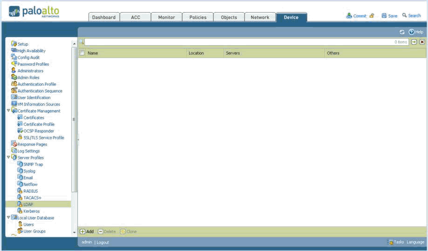Open Authentication Profile in sidebar
This screenshot has width=428, height=251.
tap(36, 84)
